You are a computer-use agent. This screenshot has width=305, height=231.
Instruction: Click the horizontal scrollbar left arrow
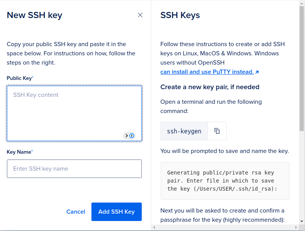point(154,228)
